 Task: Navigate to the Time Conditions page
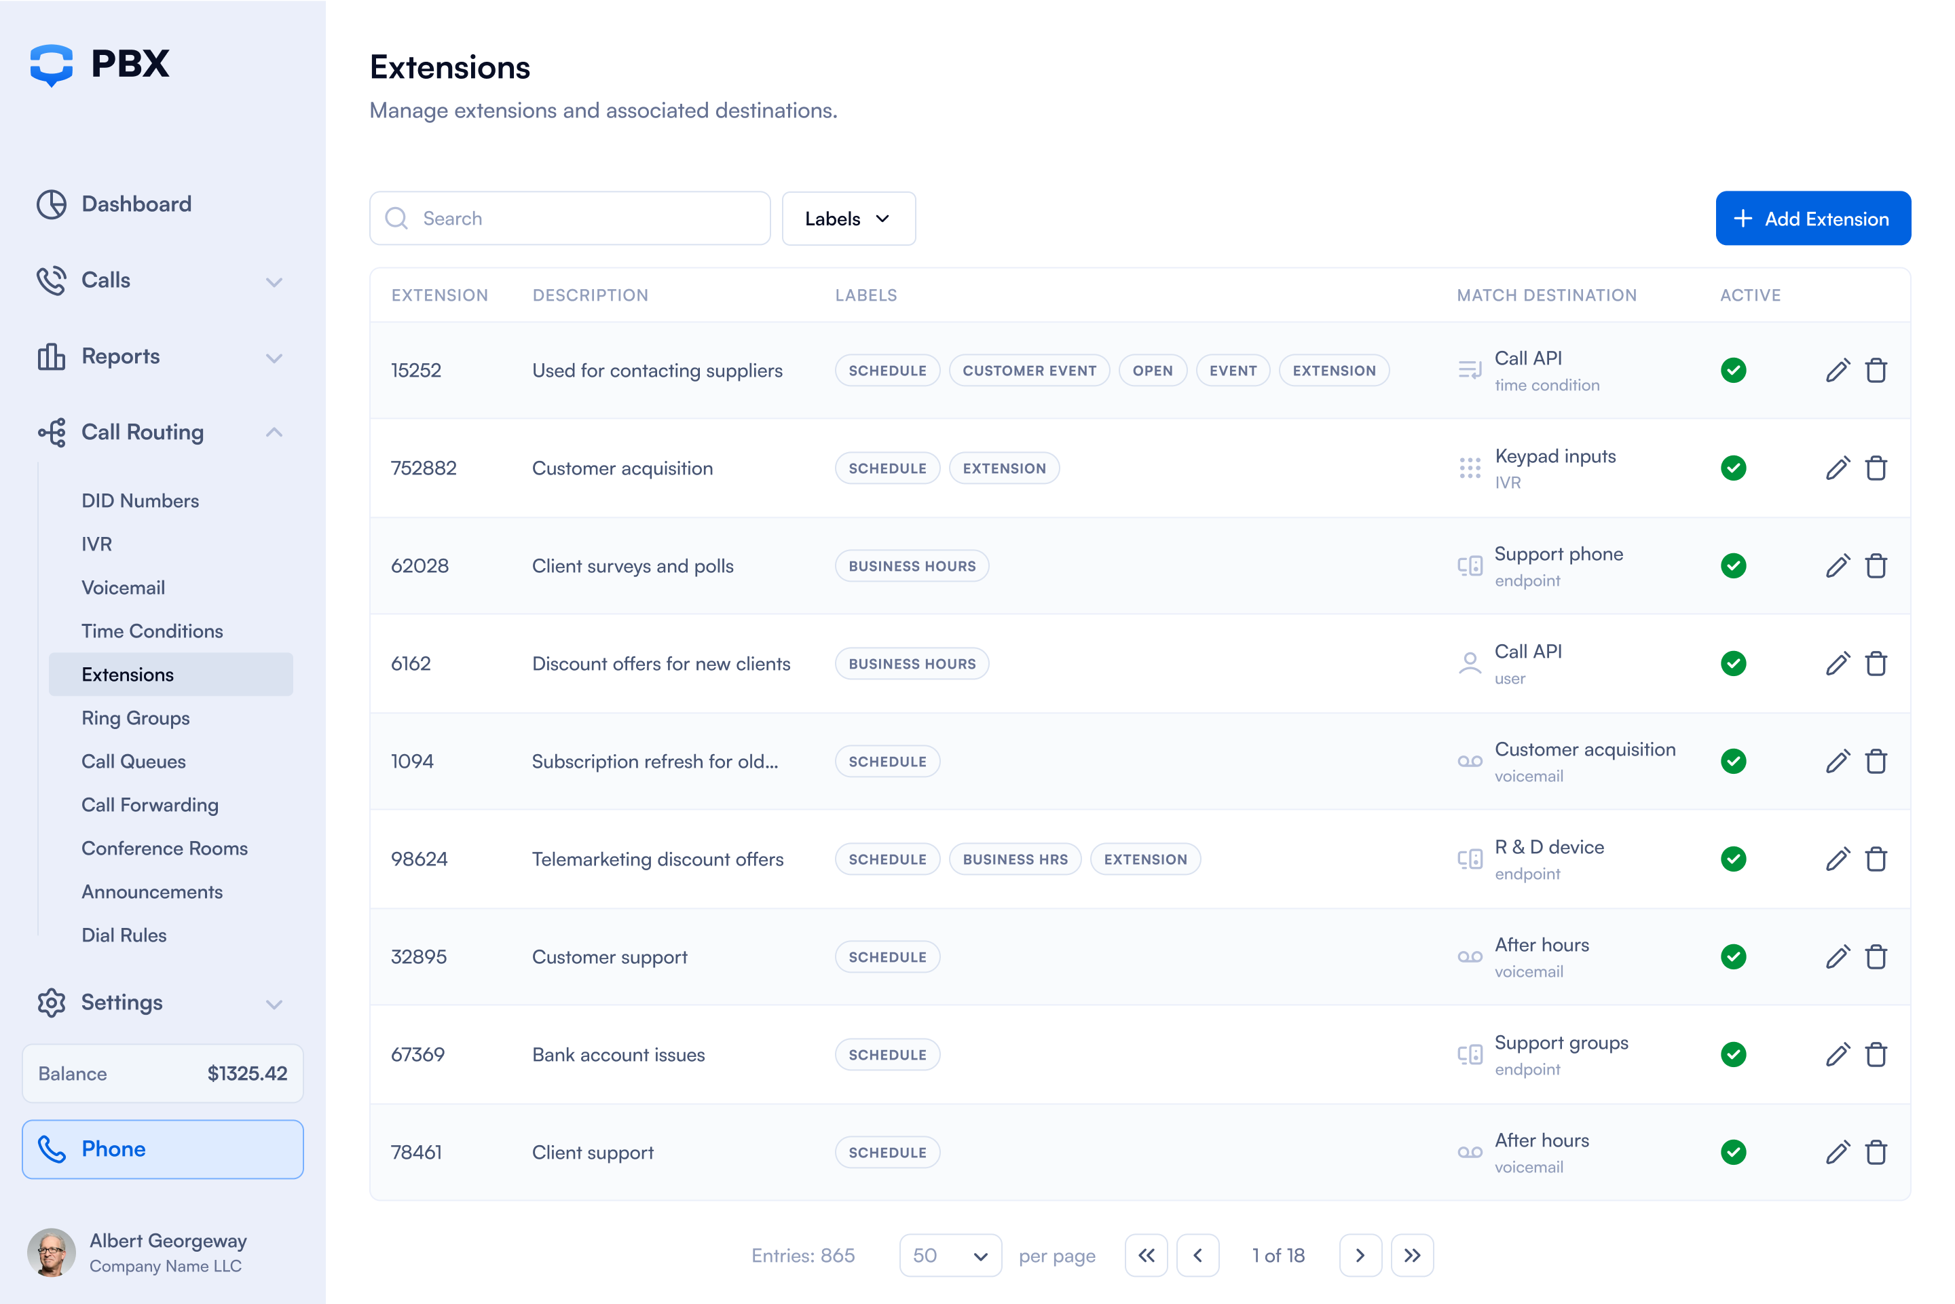[152, 631]
